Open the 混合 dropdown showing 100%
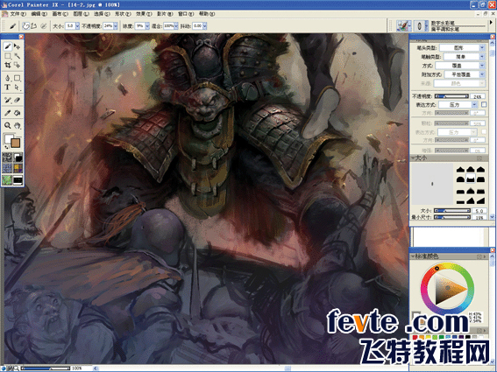This screenshot has width=497, height=372. [176, 26]
